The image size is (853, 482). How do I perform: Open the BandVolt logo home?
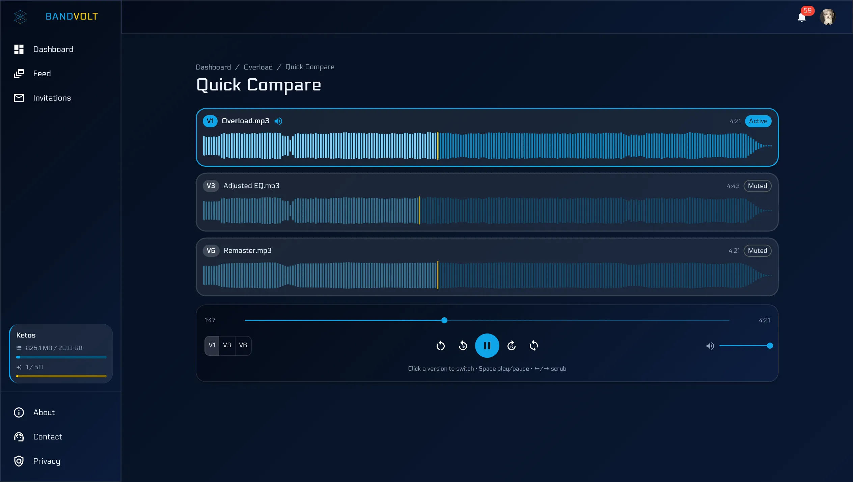tap(20, 17)
